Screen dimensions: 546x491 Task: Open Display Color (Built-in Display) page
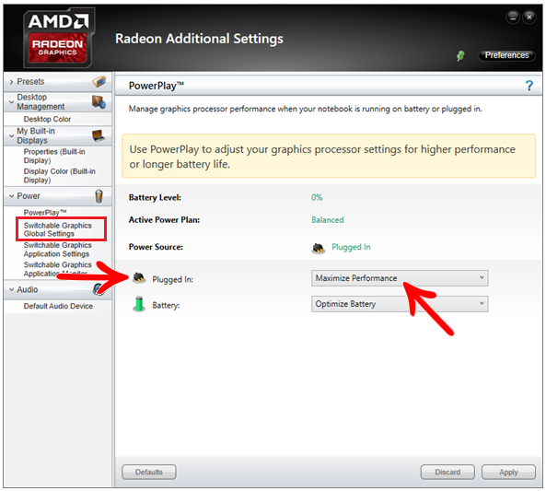coord(59,176)
